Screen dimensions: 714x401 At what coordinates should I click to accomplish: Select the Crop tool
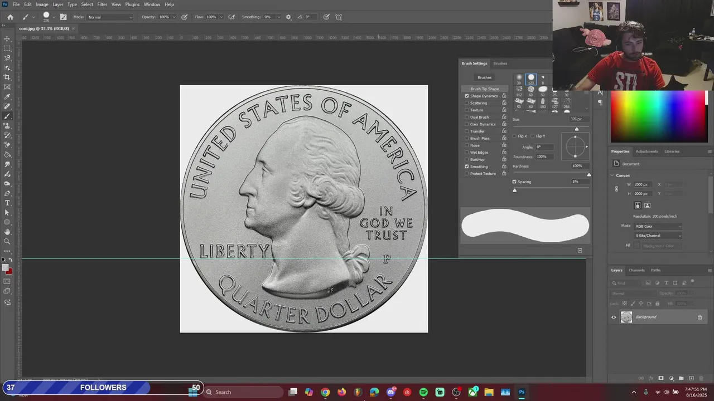[7, 77]
